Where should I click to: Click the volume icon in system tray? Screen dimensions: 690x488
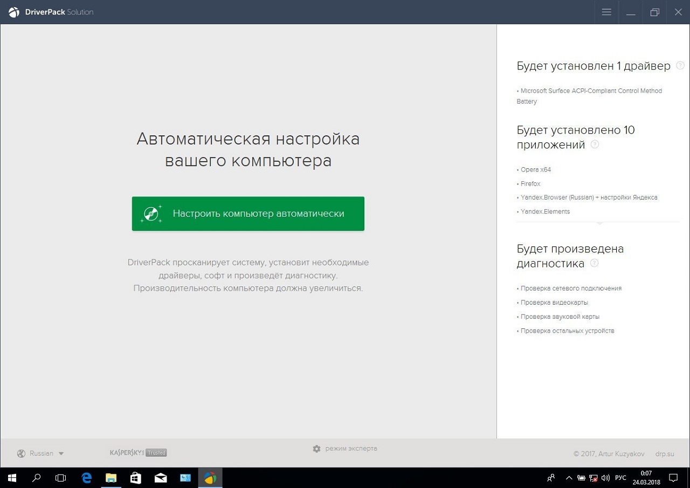[x=605, y=478]
